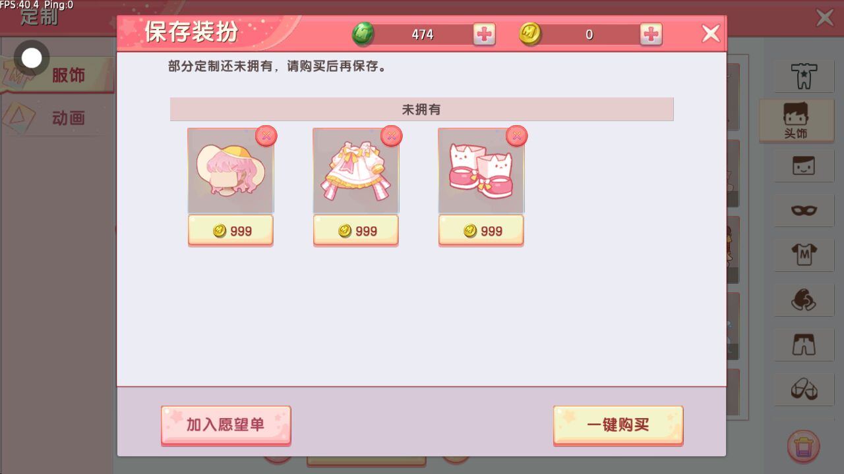Click 一键购买 buy all button
844x474 pixels.
click(618, 425)
